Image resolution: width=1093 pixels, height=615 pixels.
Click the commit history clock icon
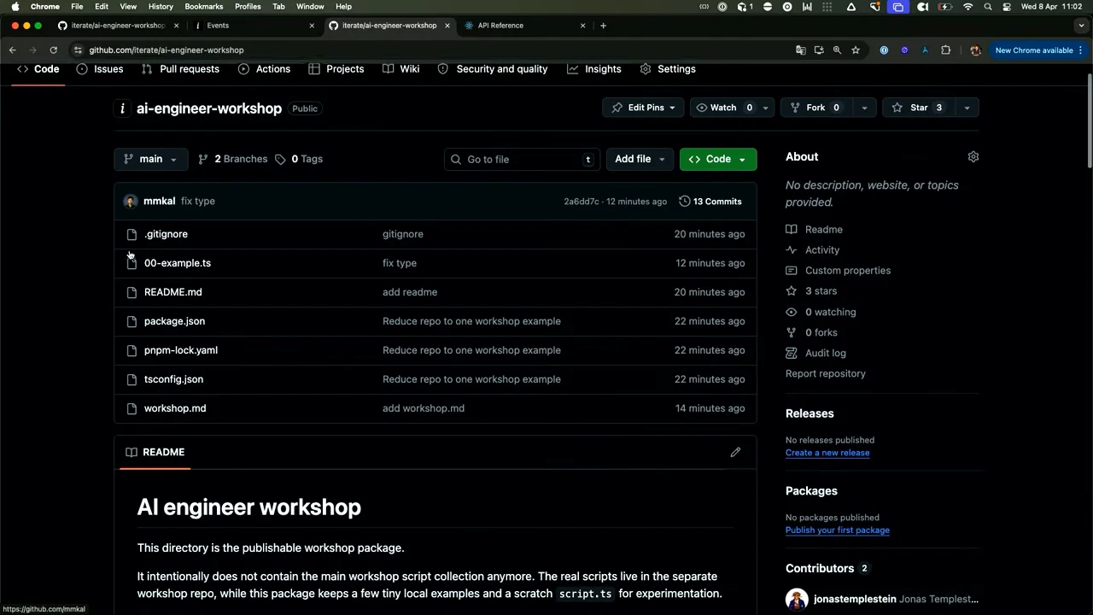pyautogui.click(x=684, y=202)
